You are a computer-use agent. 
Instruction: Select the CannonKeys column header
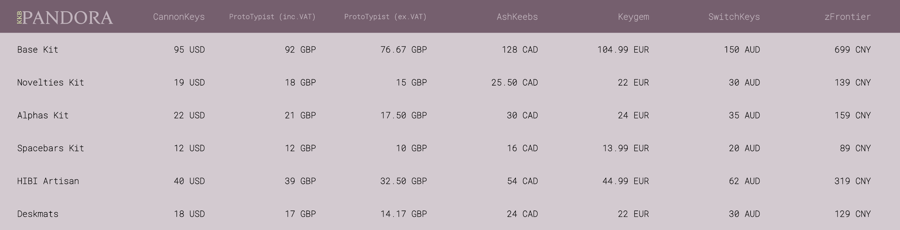pos(178,17)
